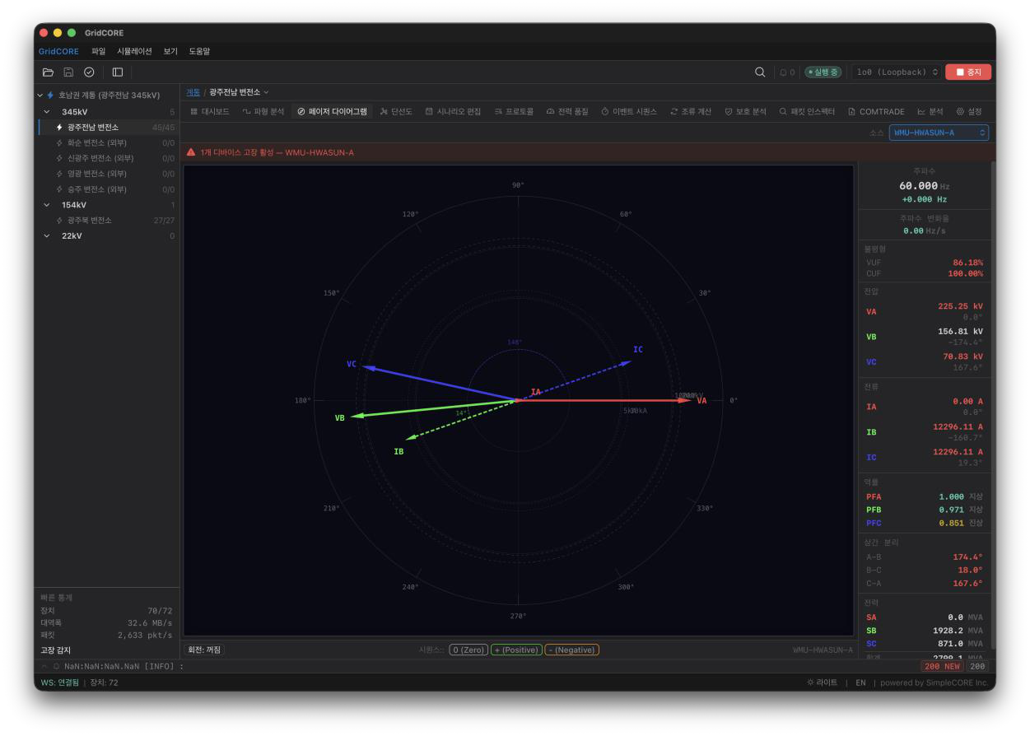This screenshot has width=1030, height=736.
Task: Toggle the - (Negative) sequence button
Action: point(572,650)
